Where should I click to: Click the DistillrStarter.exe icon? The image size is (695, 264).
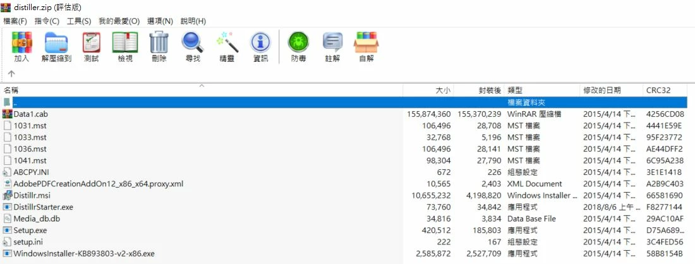tap(8, 207)
